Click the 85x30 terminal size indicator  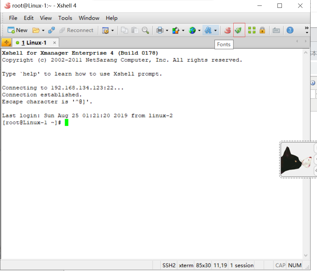(203, 265)
